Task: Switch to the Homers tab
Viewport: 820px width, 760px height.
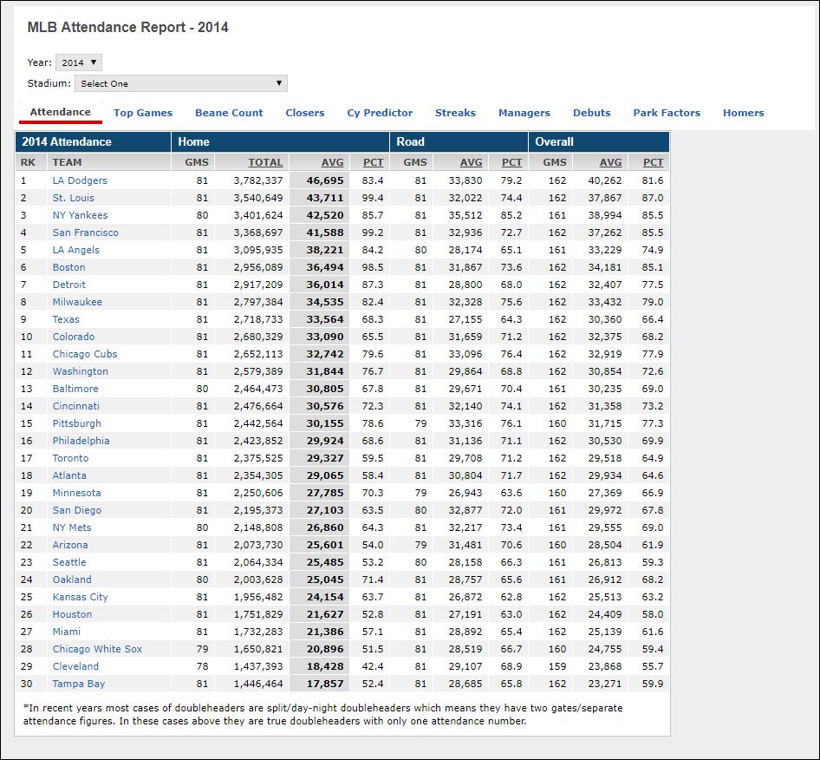Action: 743,113
